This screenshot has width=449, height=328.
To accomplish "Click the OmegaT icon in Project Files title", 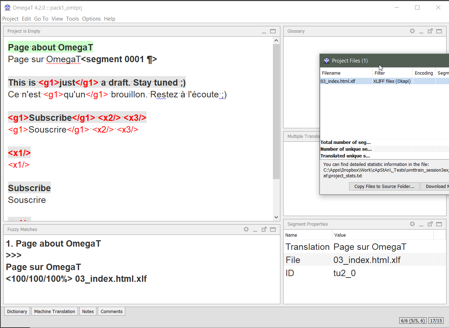I will click(x=327, y=61).
